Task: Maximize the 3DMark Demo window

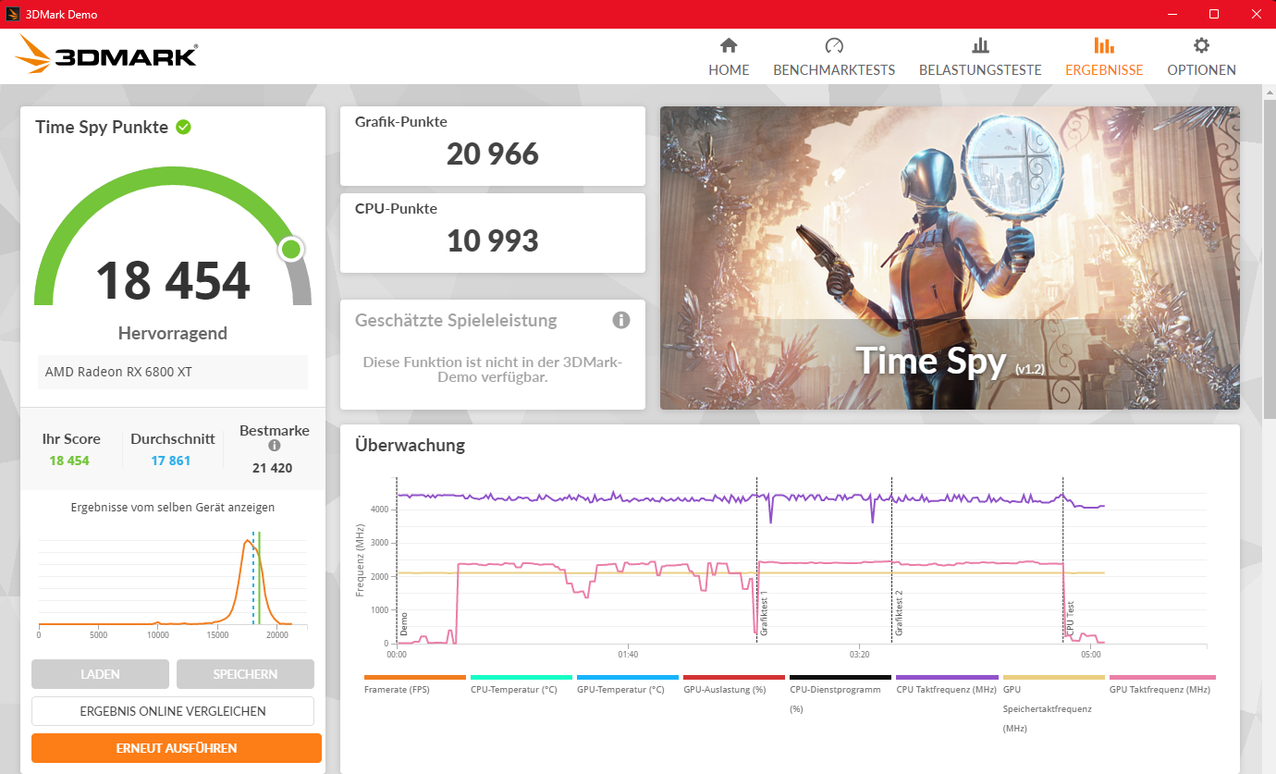Action: (x=1214, y=14)
